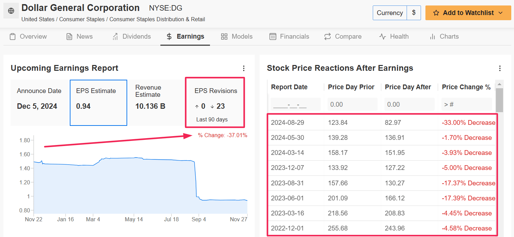Image resolution: width=514 pixels, height=237 pixels.
Task: Click the grid icon on Models tab
Action: click(x=224, y=37)
